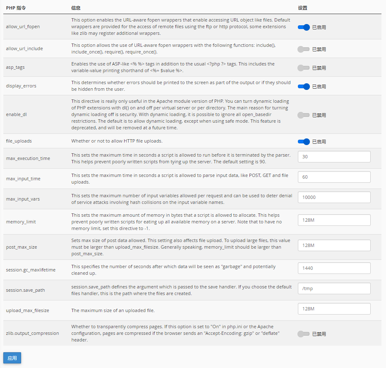
Task: Click the session.save_path input
Action: tap(334, 288)
